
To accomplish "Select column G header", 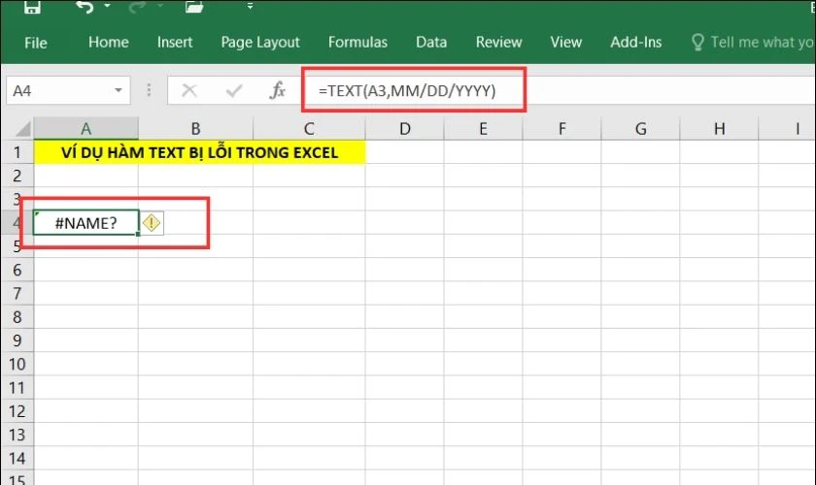I will [x=640, y=128].
